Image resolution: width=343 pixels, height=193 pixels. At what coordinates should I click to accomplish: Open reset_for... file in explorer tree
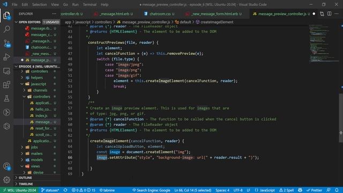37,128
